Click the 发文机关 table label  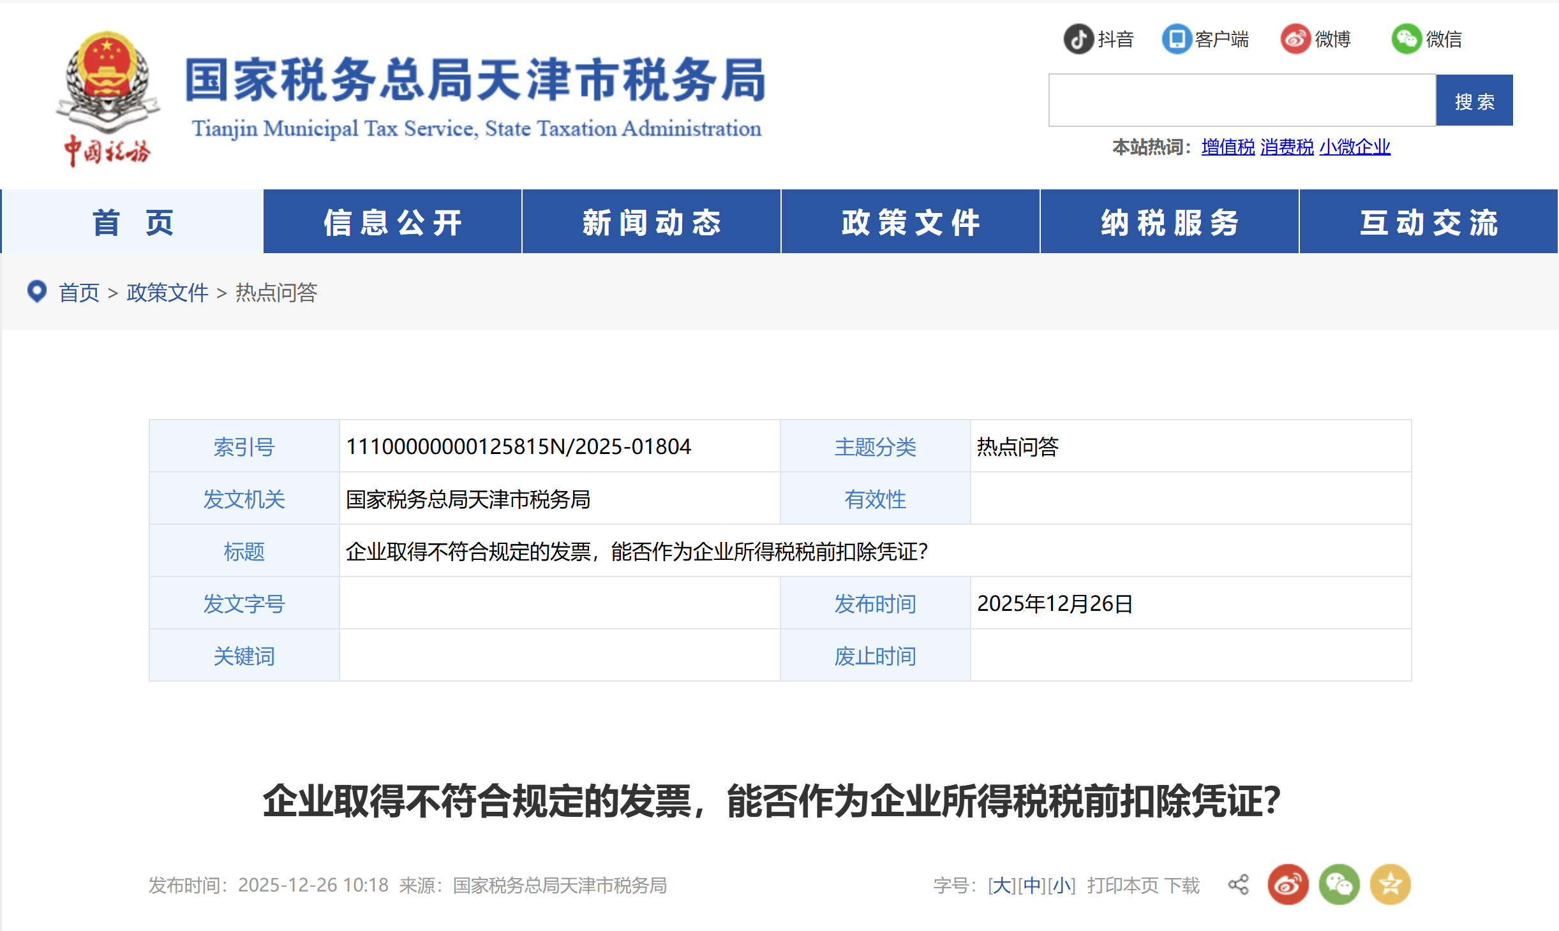coord(244,499)
